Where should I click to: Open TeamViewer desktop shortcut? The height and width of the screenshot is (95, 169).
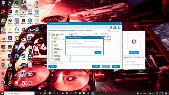30,12
